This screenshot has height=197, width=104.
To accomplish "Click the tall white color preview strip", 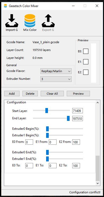I will 94,63.
